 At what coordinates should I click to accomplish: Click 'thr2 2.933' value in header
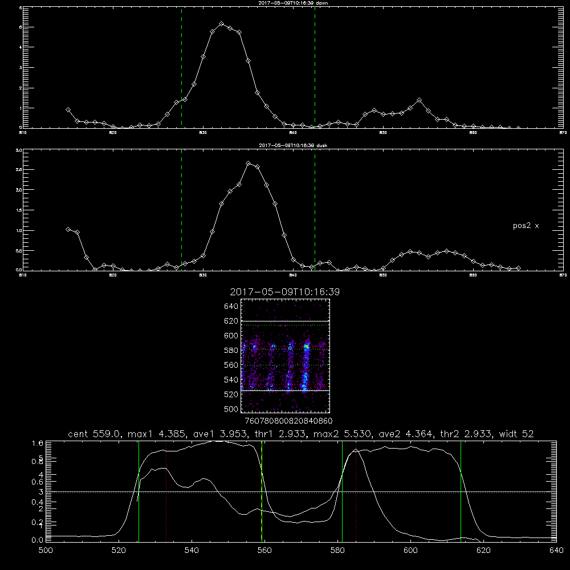[466, 434]
